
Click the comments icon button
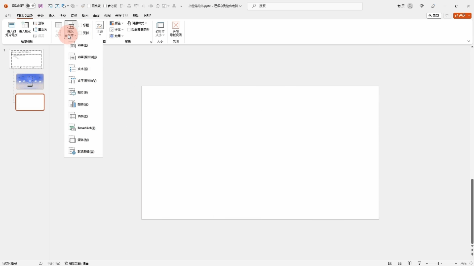tap(447, 15)
